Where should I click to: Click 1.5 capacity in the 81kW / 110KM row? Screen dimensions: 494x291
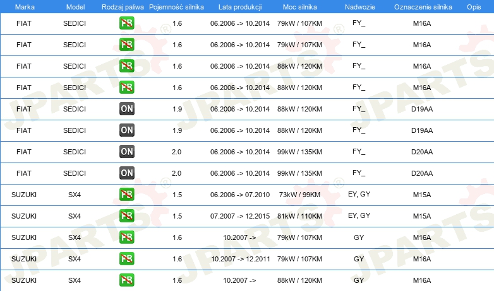coord(178,216)
